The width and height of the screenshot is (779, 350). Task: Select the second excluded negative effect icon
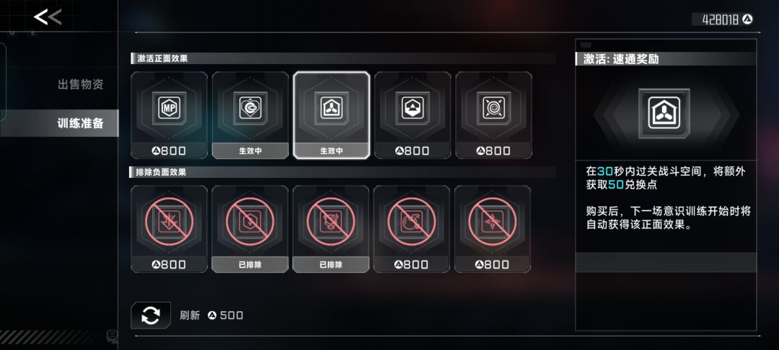(250, 222)
